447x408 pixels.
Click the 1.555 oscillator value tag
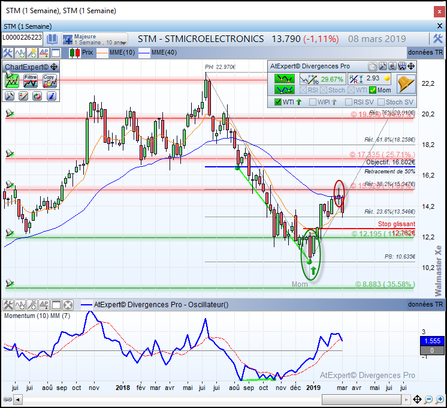432,341
